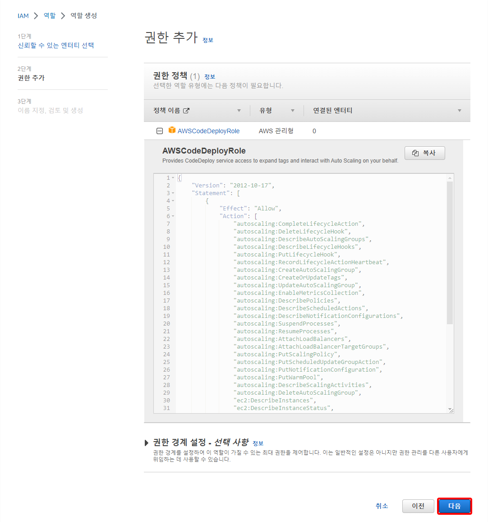The image size is (488, 522).
Task: Copy policy JSON with 복사 button
Action: pos(424,153)
